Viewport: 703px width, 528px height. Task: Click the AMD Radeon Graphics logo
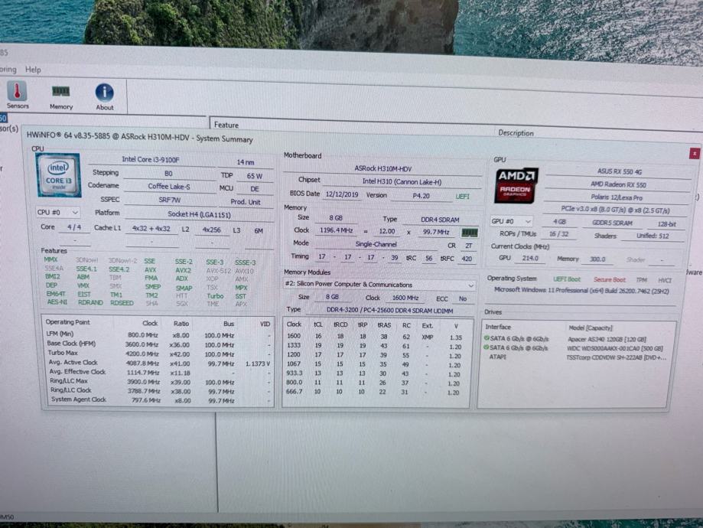tap(516, 185)
